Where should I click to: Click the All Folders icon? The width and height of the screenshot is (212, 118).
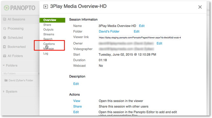(4, 56)
